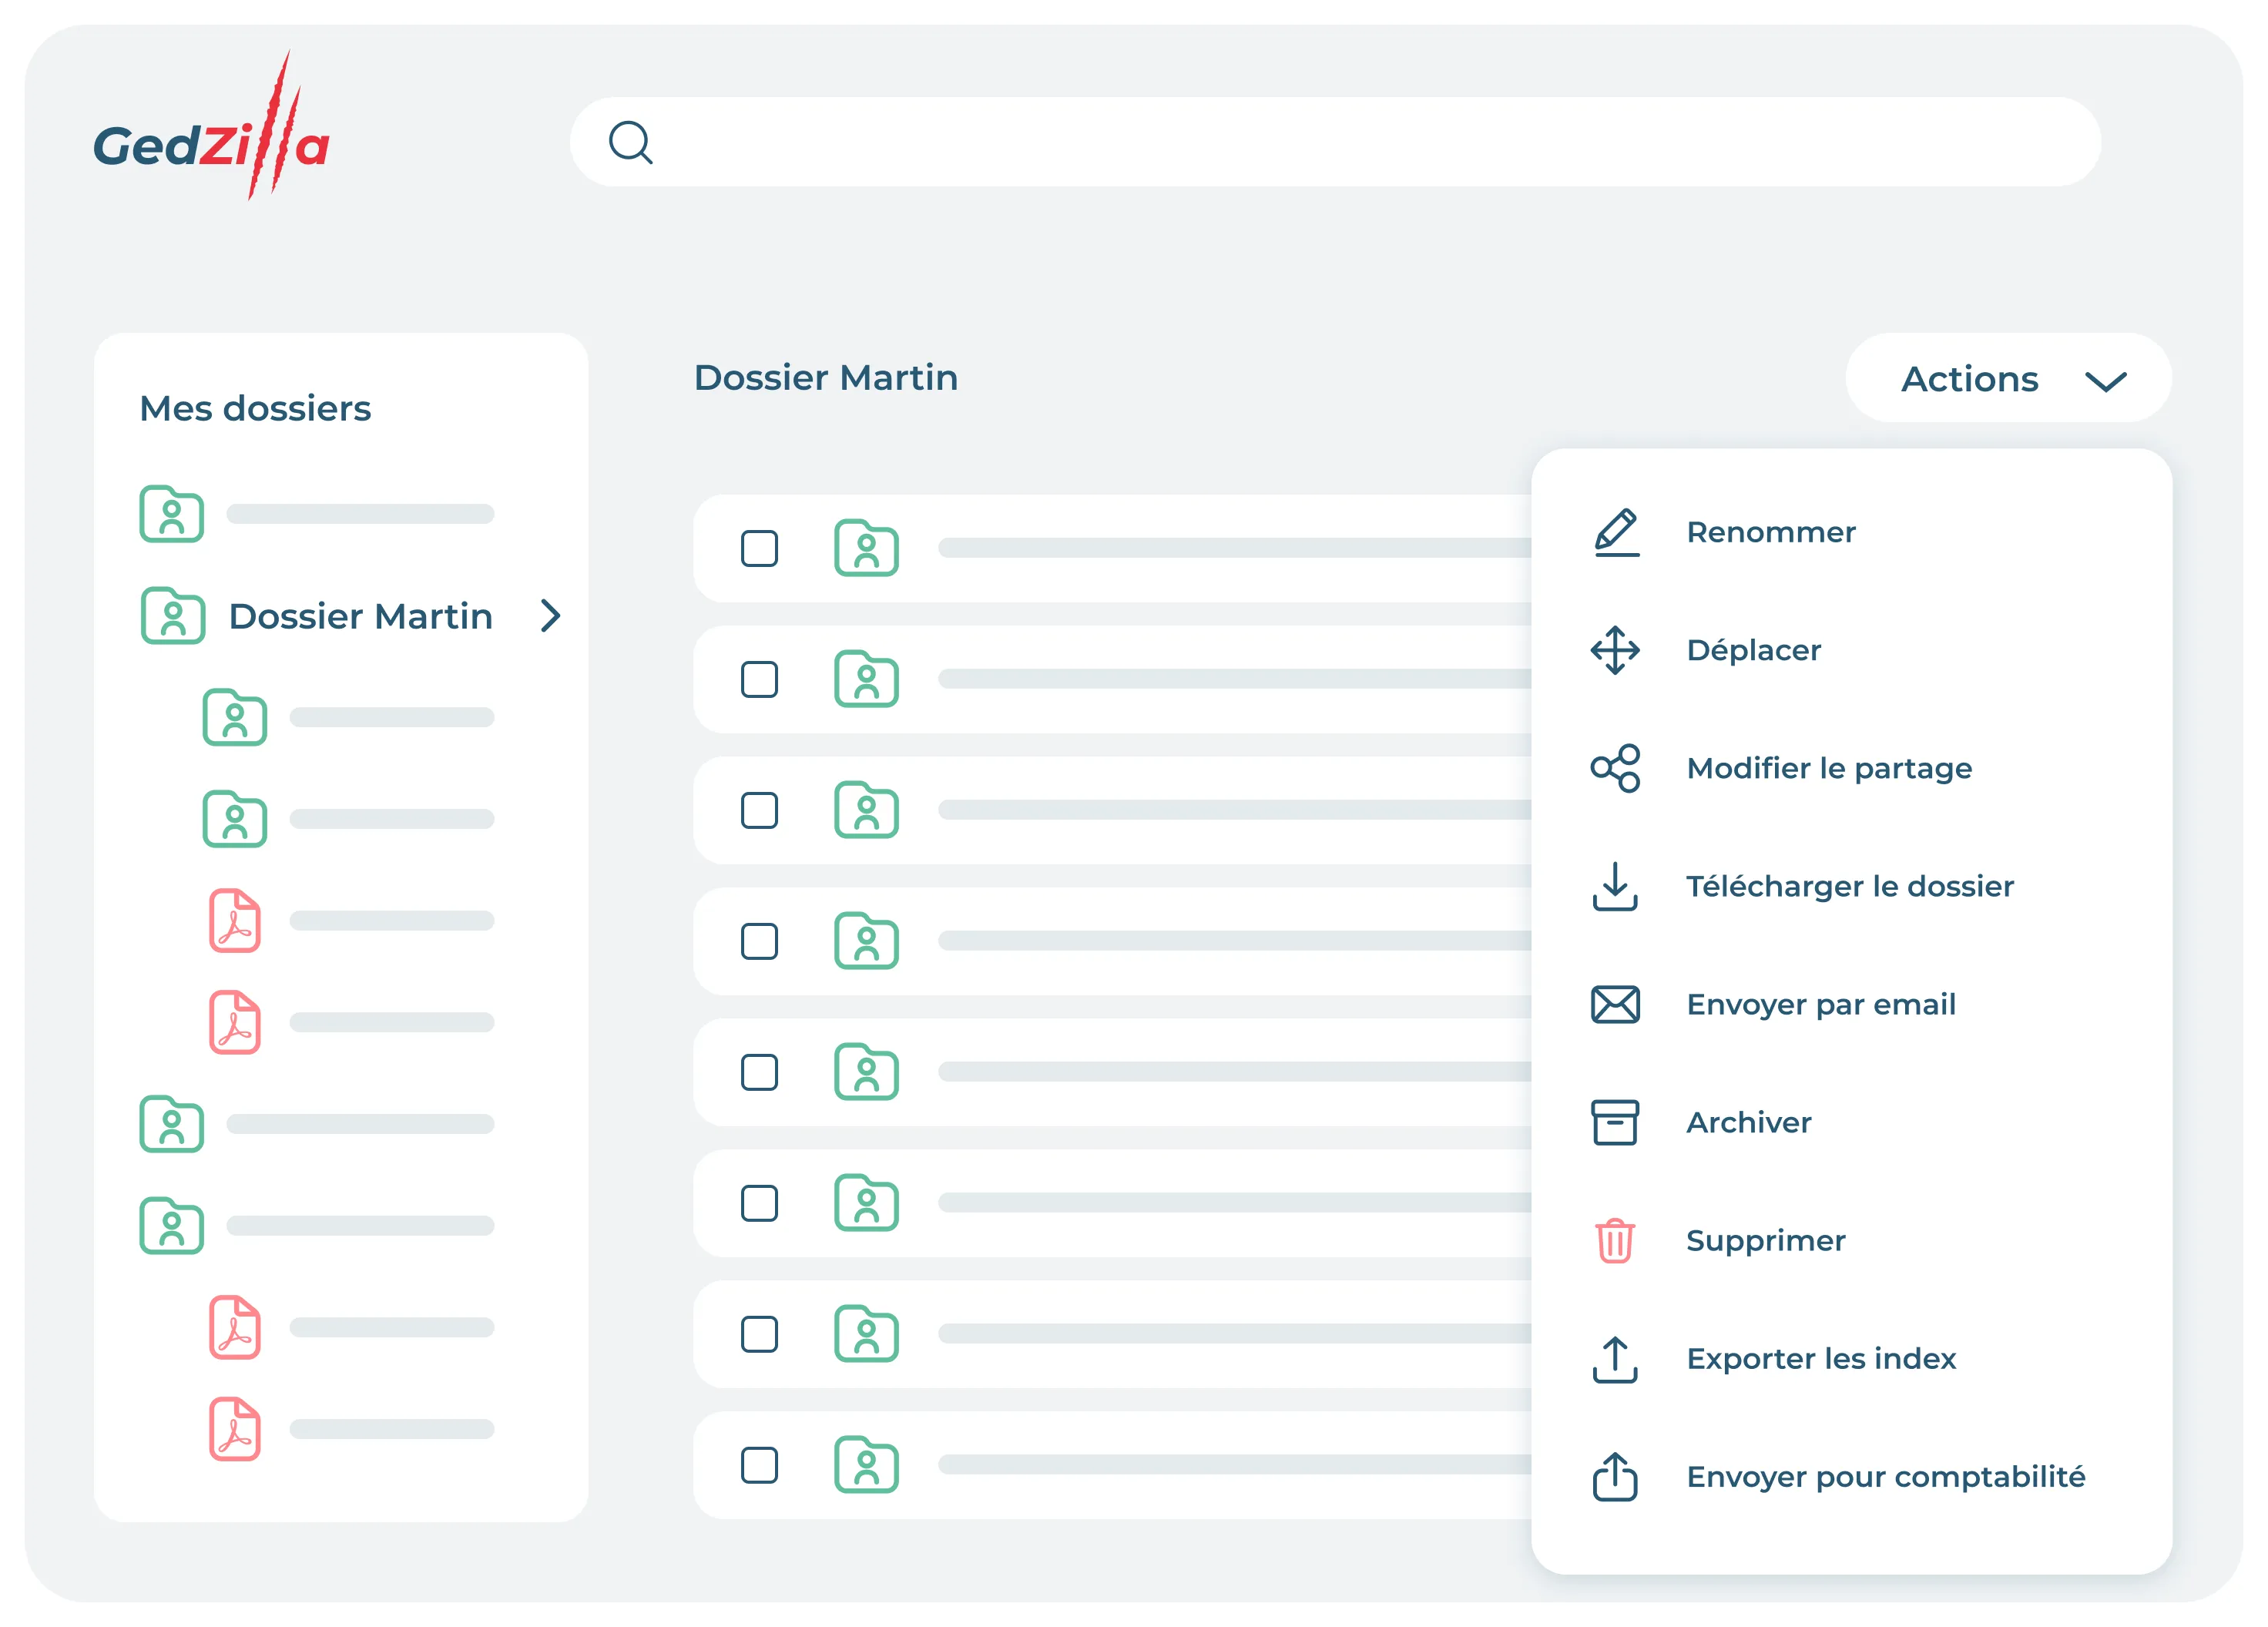Click the archive box icon next to Archiver

click(x=1615, y=1122)
